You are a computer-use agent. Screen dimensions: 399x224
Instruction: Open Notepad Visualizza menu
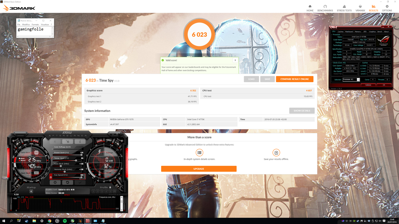click(x=45, y=24)
